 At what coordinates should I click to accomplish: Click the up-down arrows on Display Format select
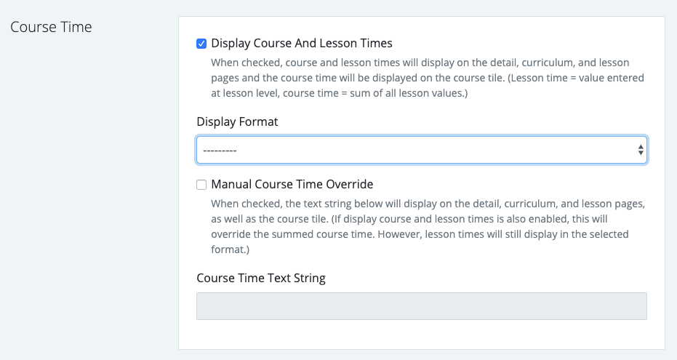[640, 150]
